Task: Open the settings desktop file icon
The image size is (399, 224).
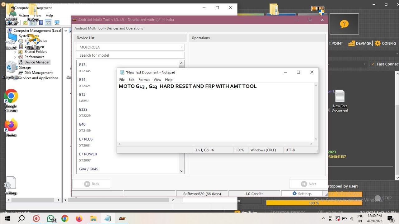Action: pos(11,186)
